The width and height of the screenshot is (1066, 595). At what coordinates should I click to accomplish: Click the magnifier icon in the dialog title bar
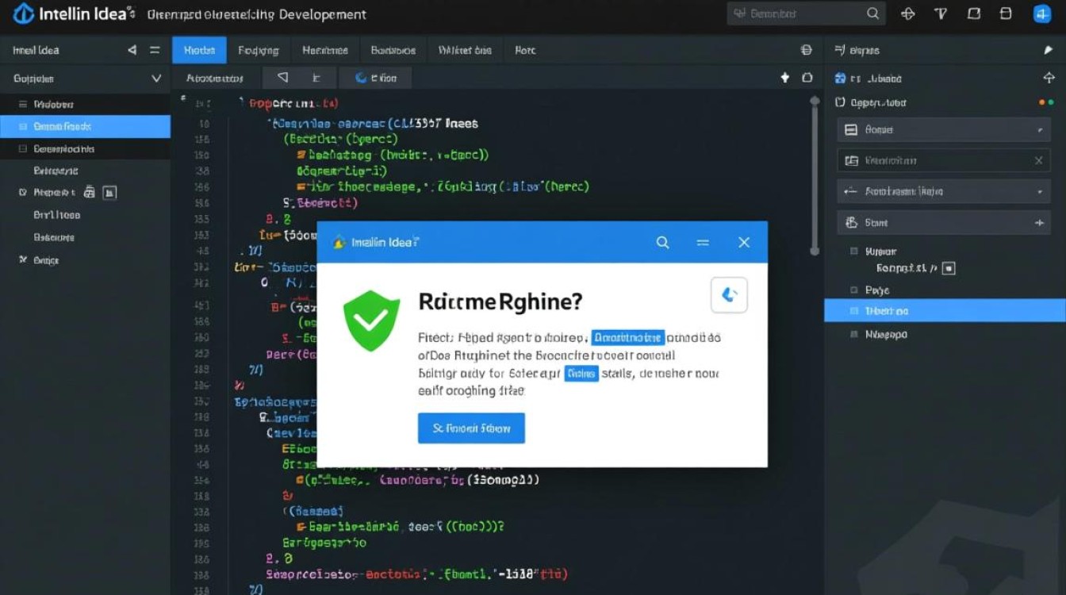662,243
